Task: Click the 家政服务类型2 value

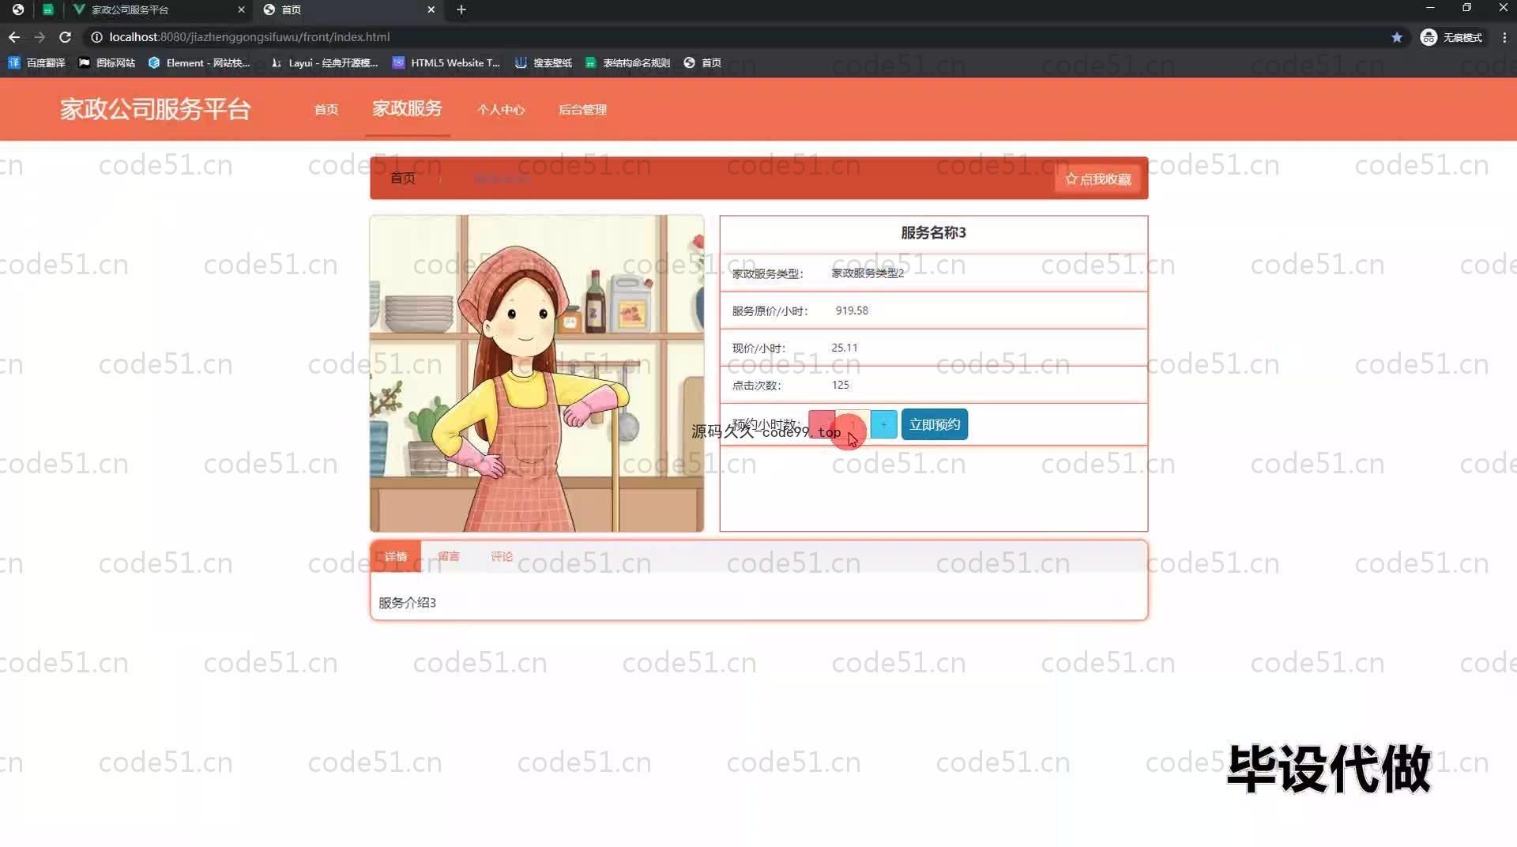Action: 868,273
